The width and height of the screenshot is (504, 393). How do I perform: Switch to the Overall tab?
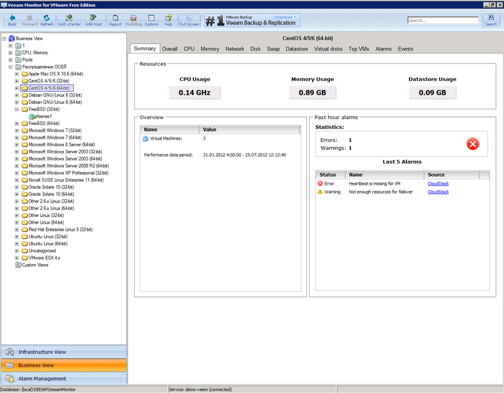[169, 49]
